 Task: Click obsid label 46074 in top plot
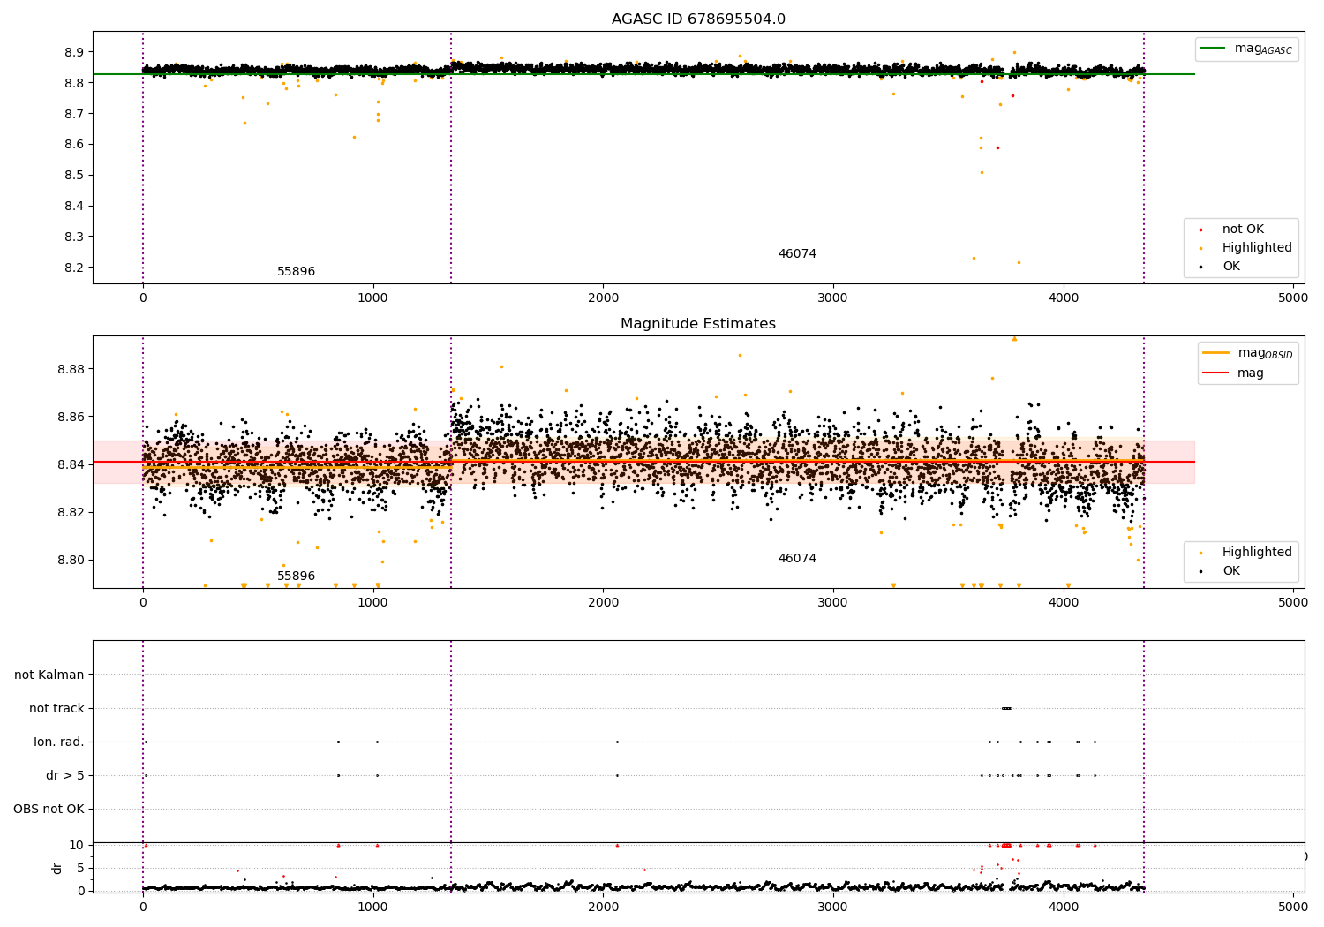(797, 254)
